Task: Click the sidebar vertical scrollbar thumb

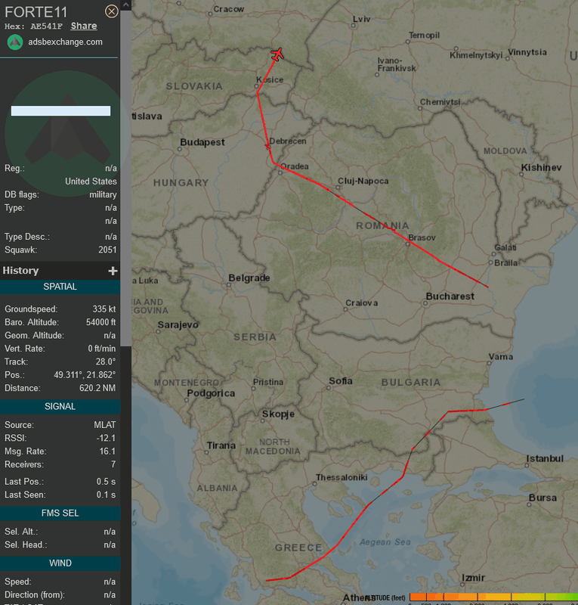Action: click(x=125, y=178)
